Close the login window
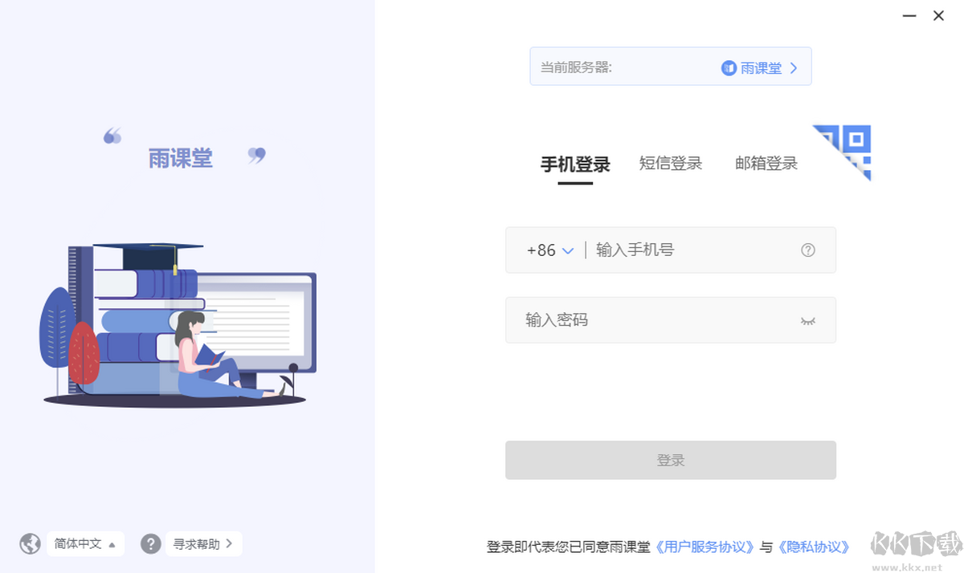The image size is (964, 573). (x=938, y=15)
